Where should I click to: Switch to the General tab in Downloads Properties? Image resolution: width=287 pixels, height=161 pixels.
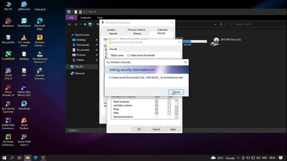pyautogui.click(x=113, y=34)
